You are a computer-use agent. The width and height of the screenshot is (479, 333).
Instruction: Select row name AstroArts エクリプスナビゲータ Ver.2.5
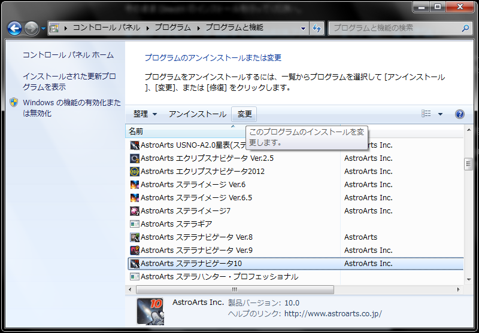point(207,158)
